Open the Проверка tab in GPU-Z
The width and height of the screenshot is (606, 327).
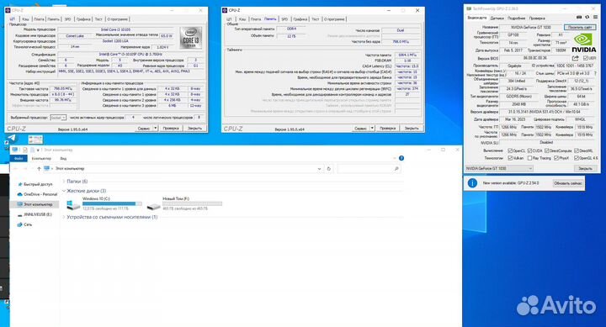click(537, 18)
